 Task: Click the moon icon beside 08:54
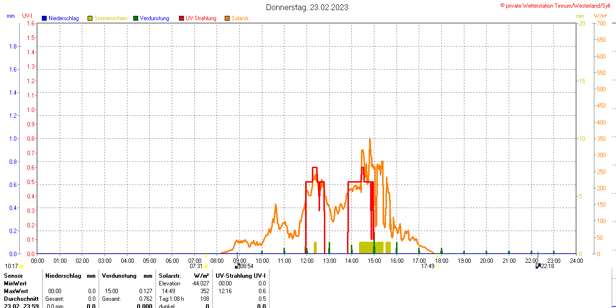pos(237,266)
